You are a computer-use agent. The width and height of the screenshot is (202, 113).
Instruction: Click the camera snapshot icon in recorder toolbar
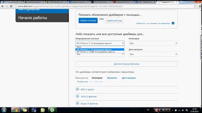tap(163, 110)
